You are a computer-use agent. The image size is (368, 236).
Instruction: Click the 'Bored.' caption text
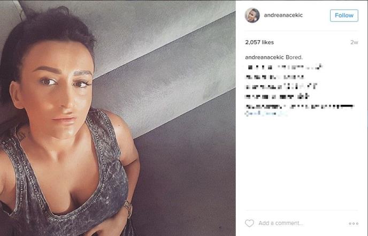294,57
